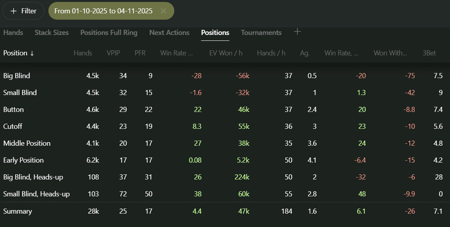This screenshot has height=227, width=450.
Task: Switch to the Hands tab
Action: tap(13, 32)
